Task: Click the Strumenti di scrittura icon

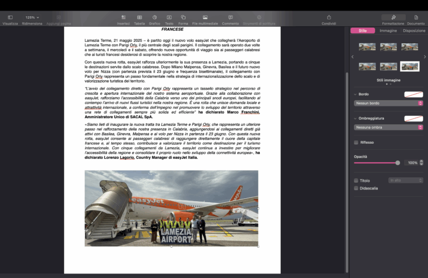Action: (x=259, y=17)
